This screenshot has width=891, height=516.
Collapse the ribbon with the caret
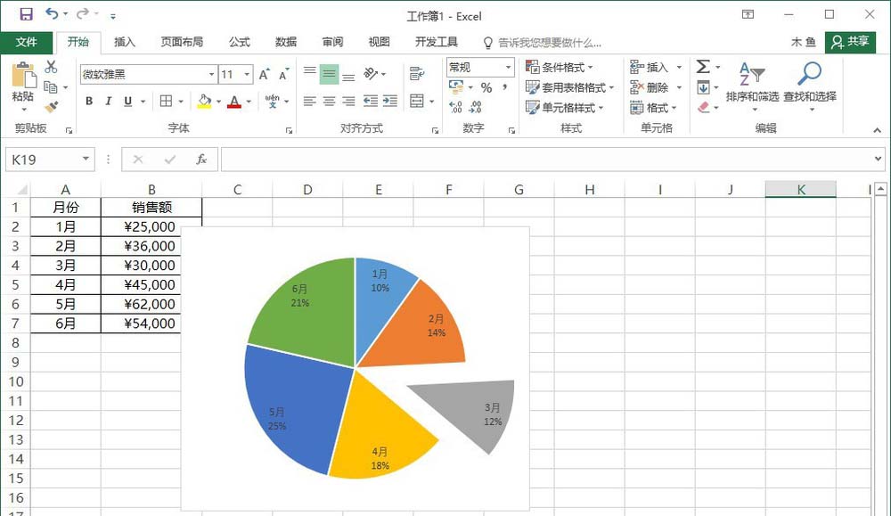878,130
